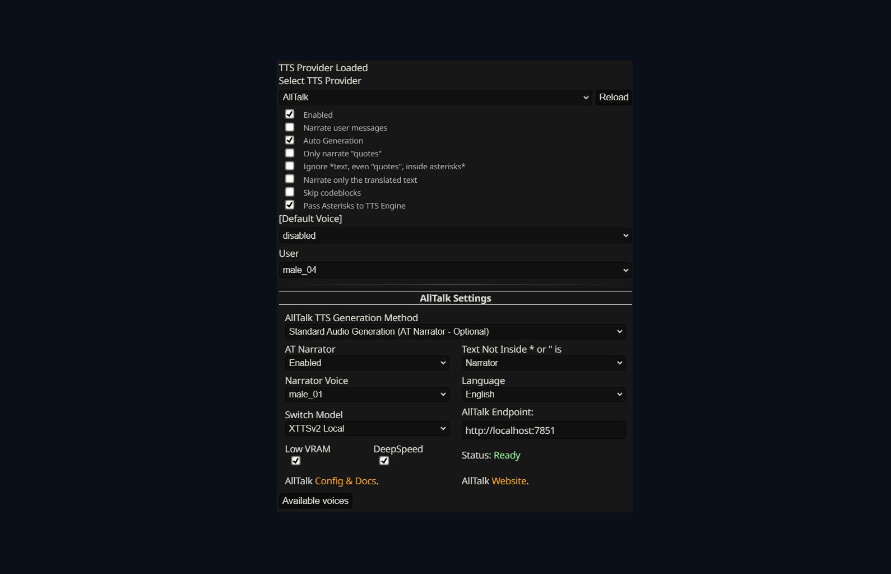Enable Ignore text inside asterisks checkbox
The height and width of the screenshot is (574, 891).
point(290,166)
